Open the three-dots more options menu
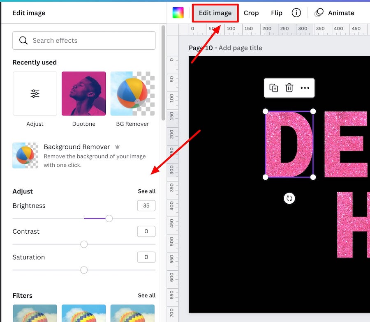This screenshot has width=370, height=322. coord(305,88)
